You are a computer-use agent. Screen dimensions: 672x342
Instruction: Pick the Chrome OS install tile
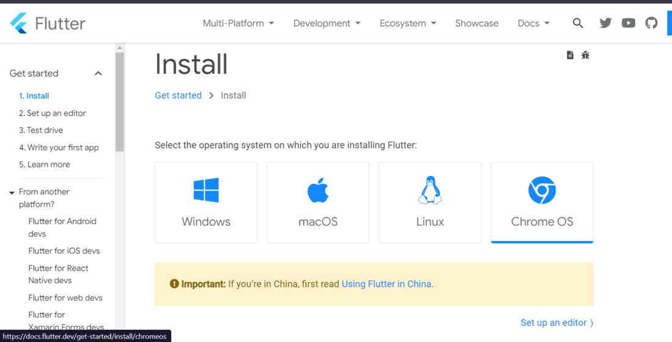(x=542, y=202)
